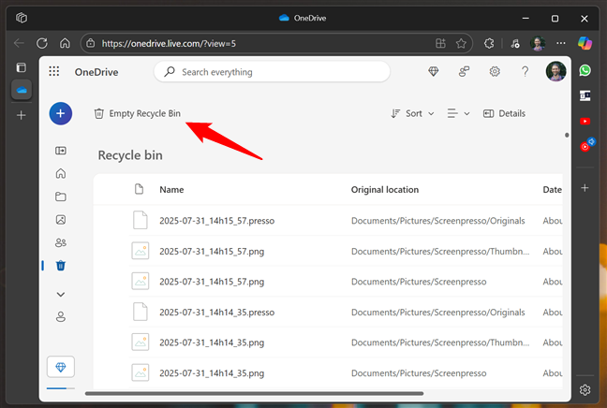Sort by the Name column header
607x408 pixels.
coord(171,190)
